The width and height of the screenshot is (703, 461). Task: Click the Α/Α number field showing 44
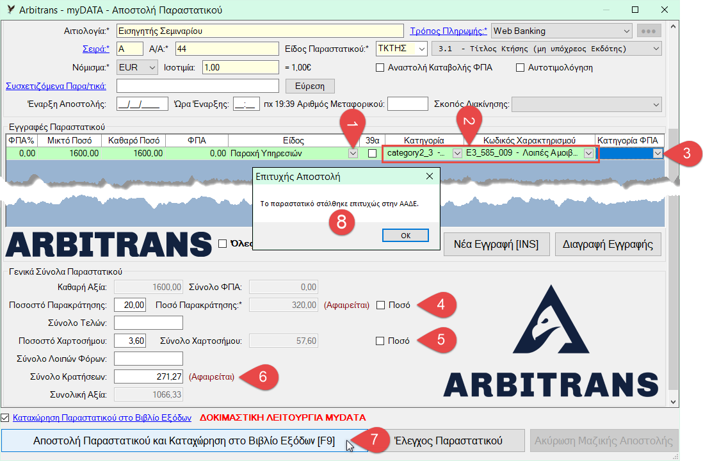tap(227, 49)
